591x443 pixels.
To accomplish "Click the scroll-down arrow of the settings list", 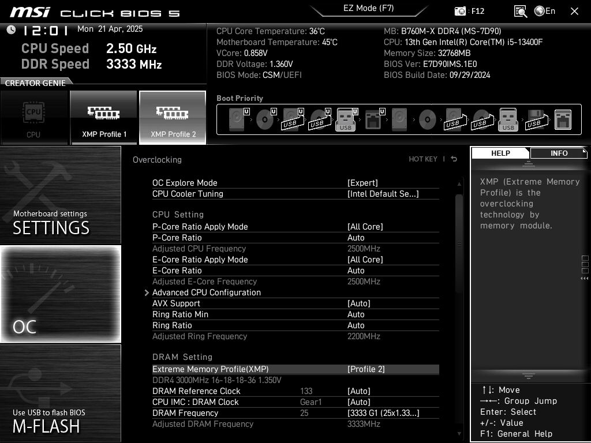I will [459, 434].
